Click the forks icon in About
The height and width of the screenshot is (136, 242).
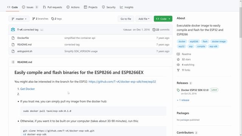[x=178, y=70]
